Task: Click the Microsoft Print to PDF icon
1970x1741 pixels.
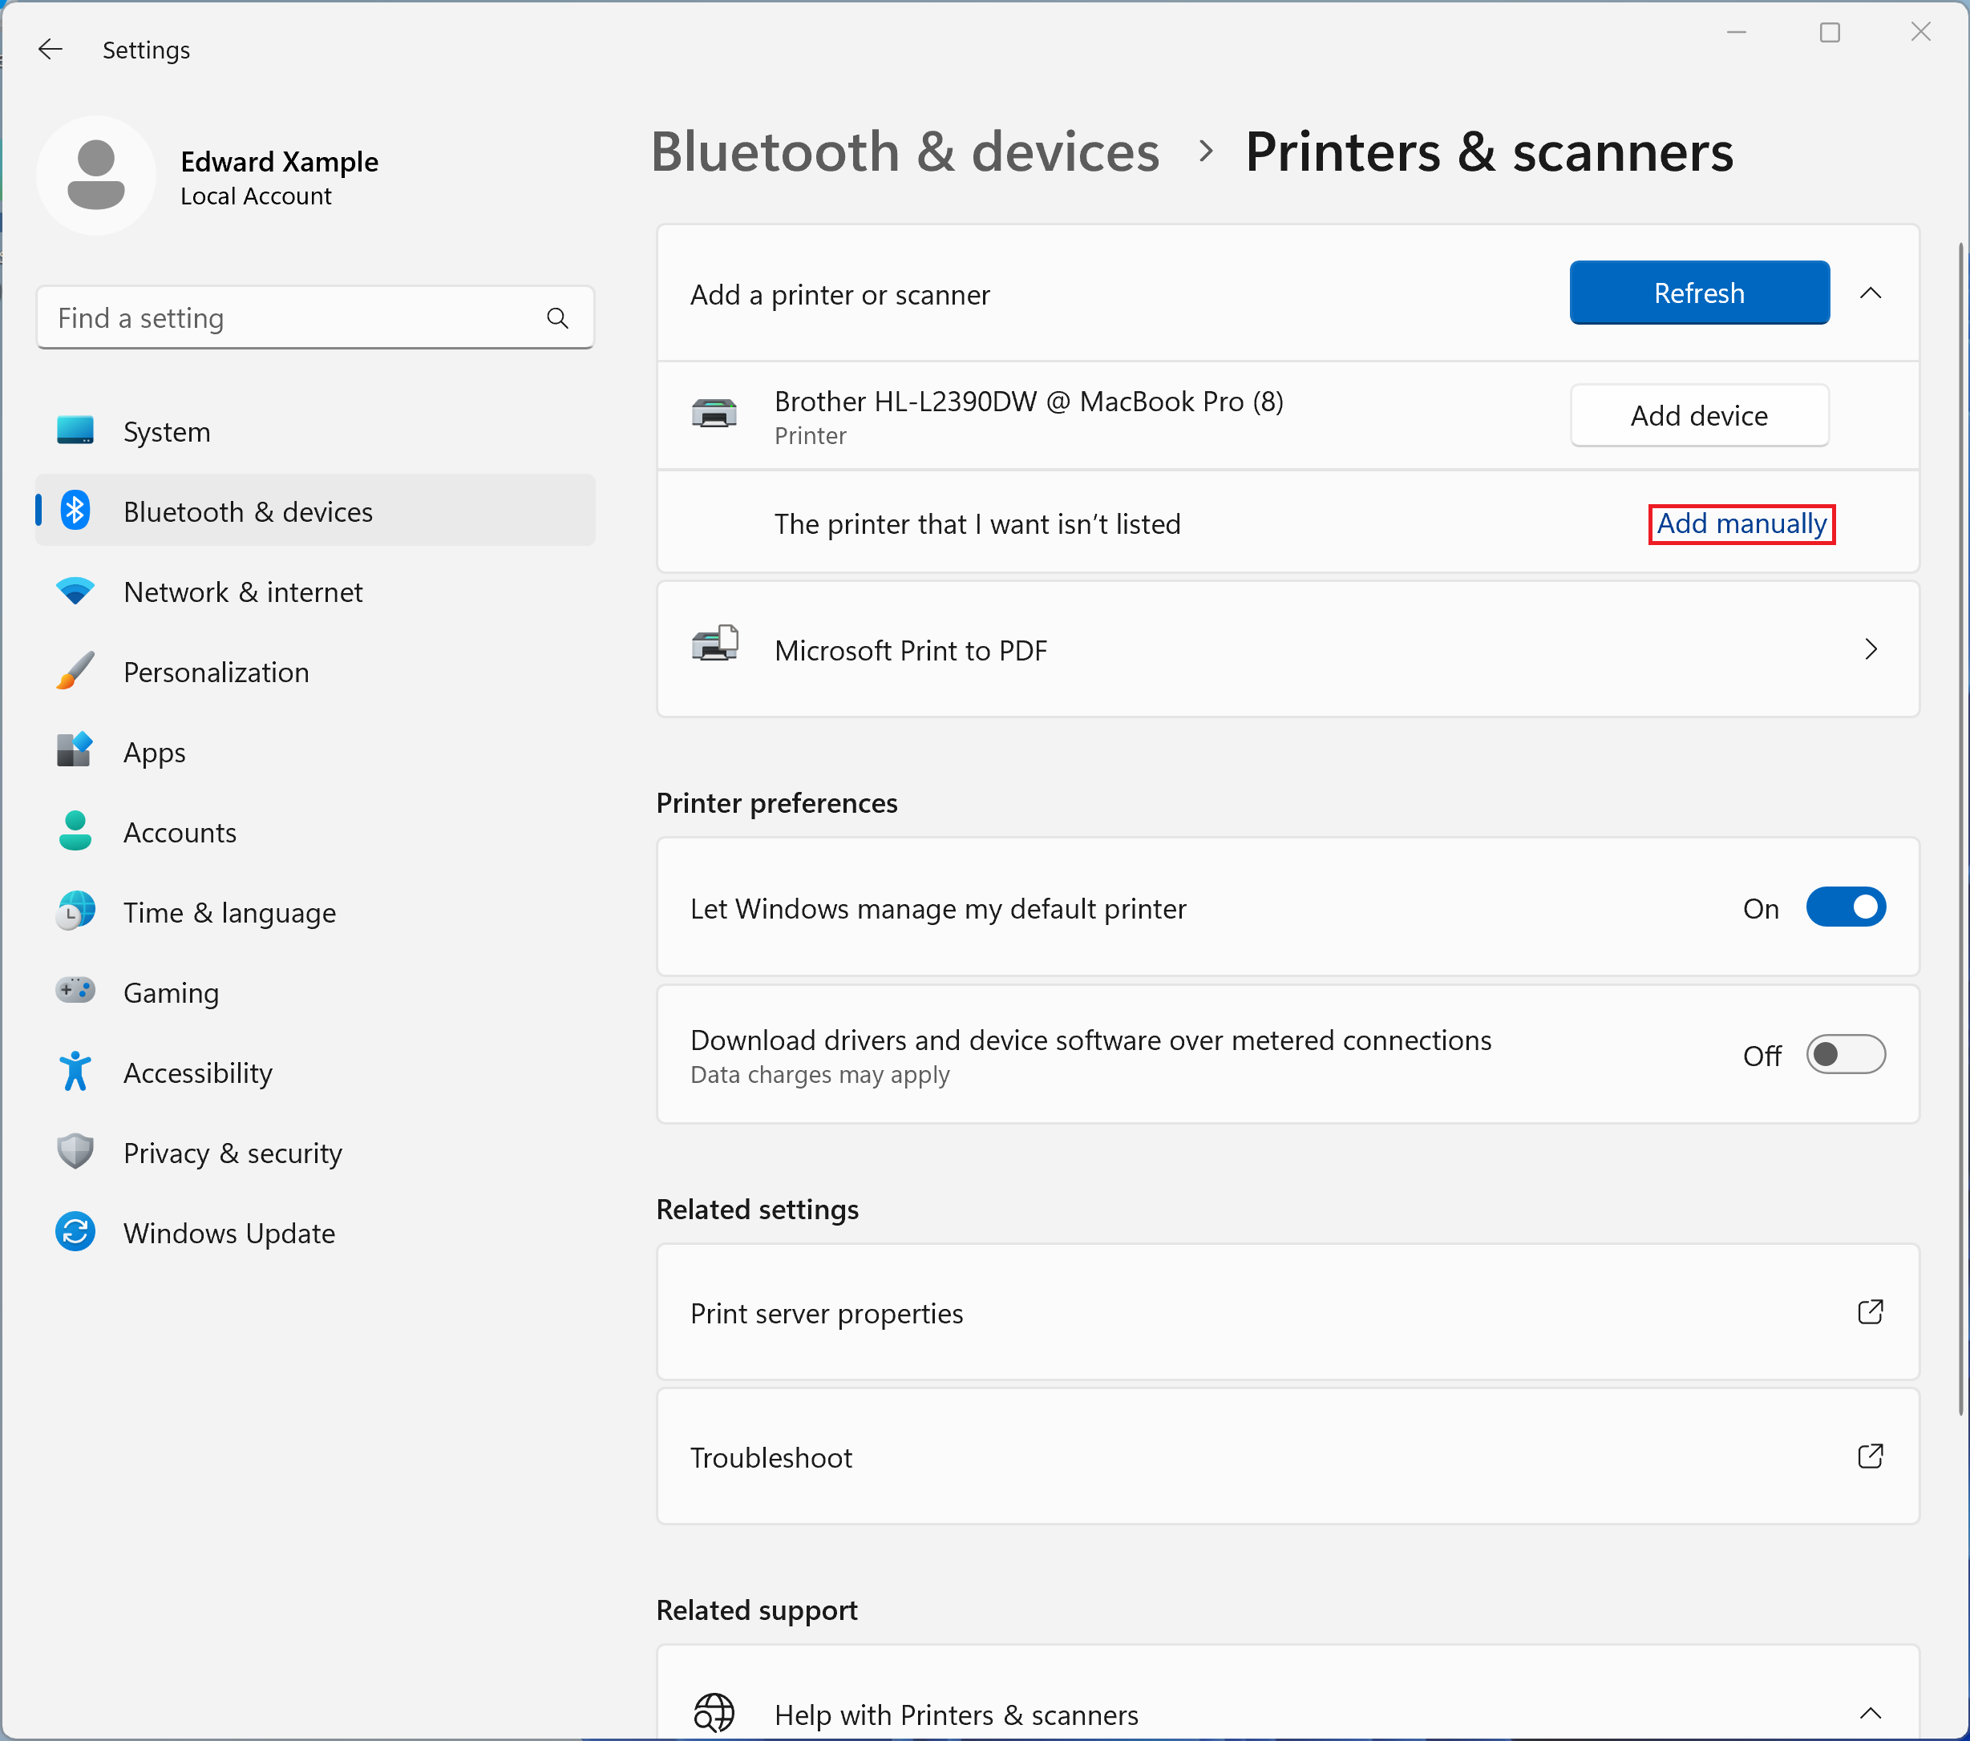Action: pos(714,644)
